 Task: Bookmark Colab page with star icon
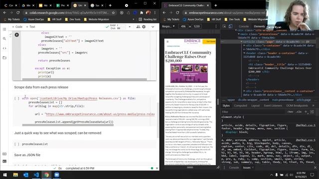[113, 12]
